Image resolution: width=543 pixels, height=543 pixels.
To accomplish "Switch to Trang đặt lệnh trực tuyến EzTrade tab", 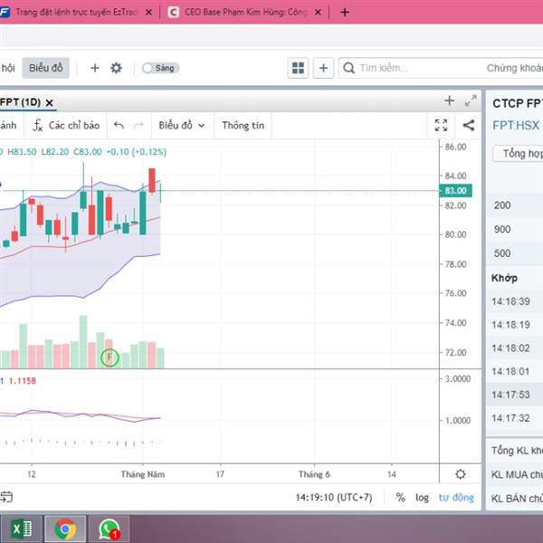I will click(76, 13).
